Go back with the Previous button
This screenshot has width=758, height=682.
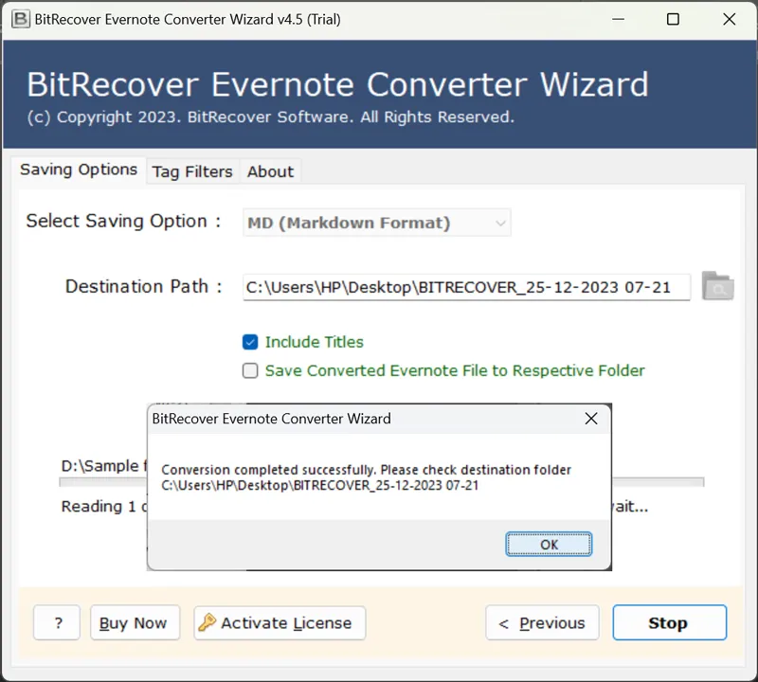click(542, 622)
